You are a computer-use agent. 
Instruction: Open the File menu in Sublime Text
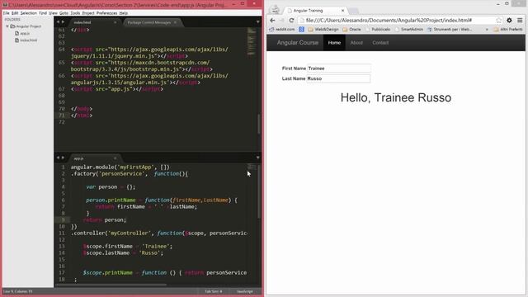pyautogui.click(x=6, y=13)
